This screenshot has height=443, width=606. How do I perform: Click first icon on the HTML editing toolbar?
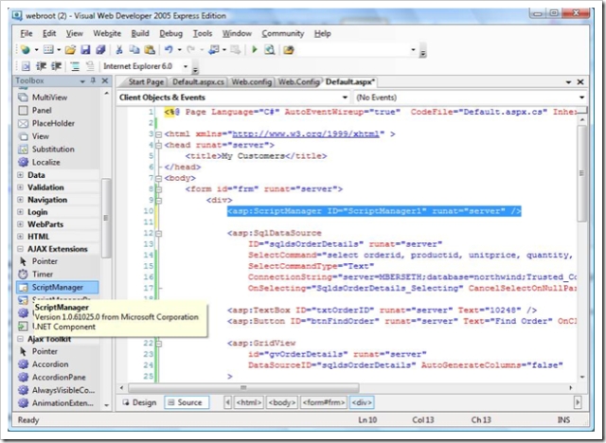(26, 66)
